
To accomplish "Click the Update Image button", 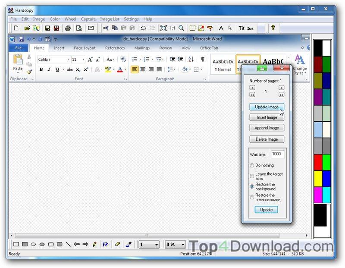I will click(x=267, y=107).
